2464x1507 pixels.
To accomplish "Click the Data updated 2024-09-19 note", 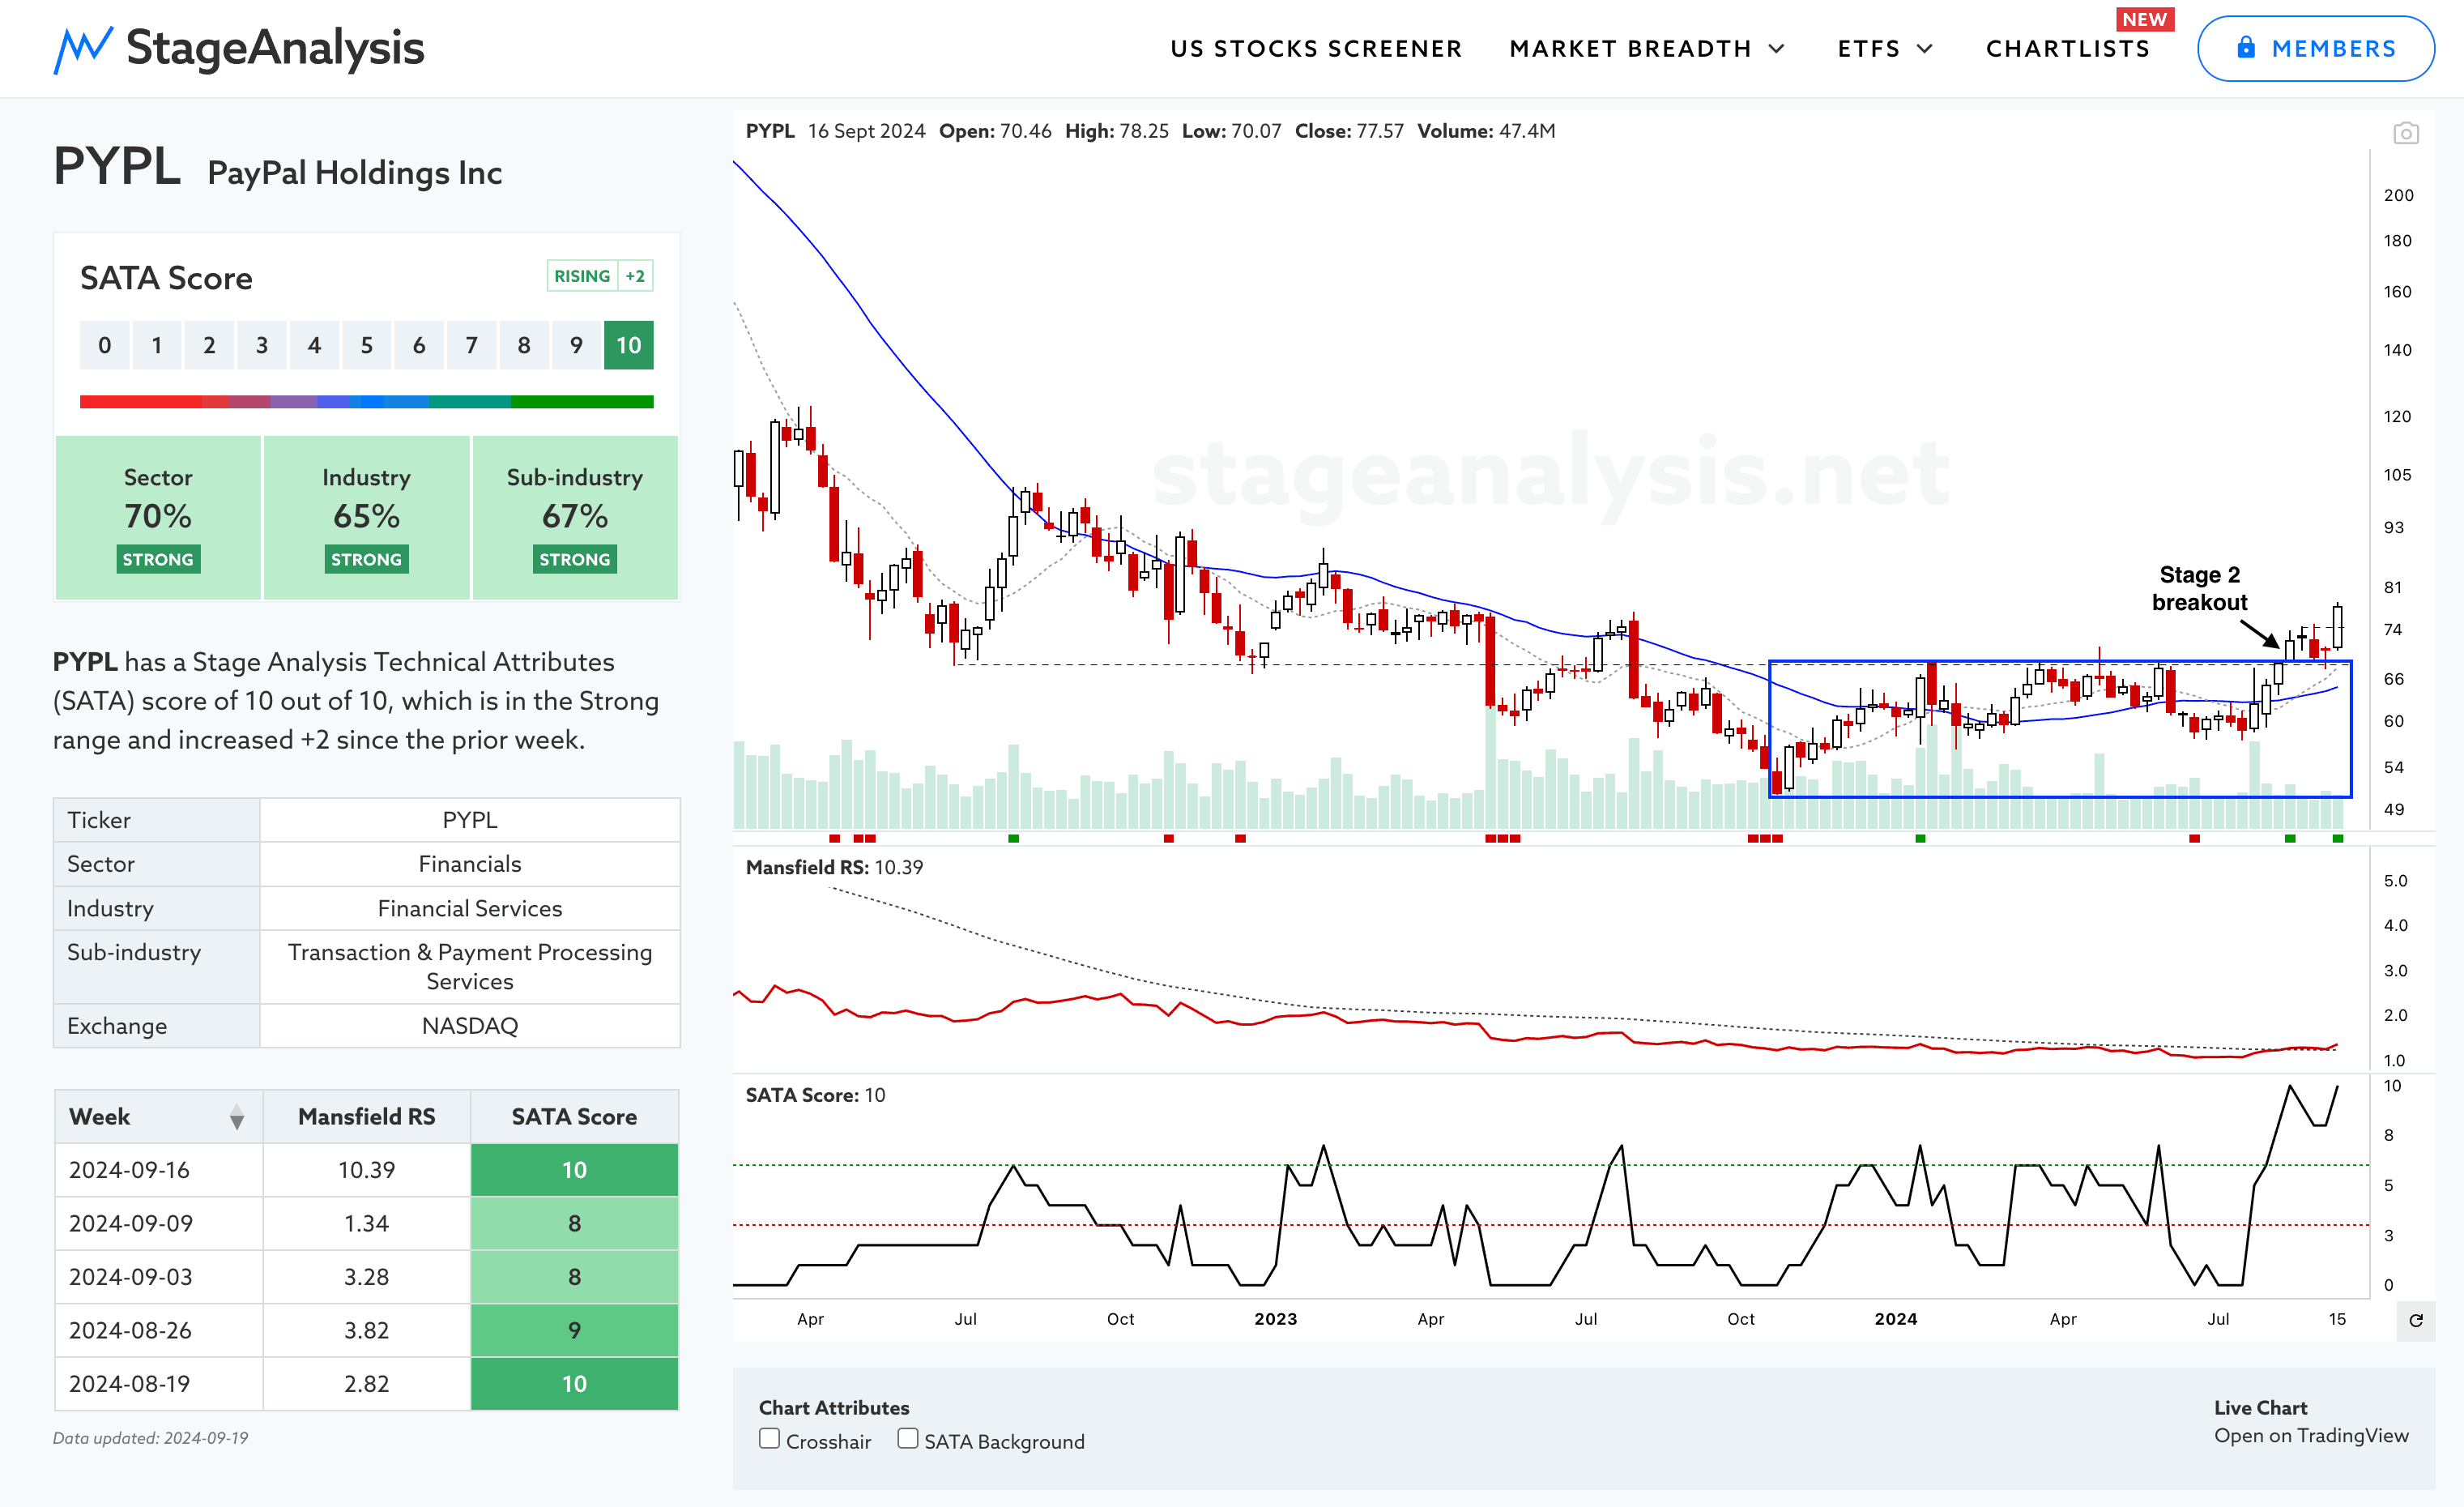I will 150,1438.
